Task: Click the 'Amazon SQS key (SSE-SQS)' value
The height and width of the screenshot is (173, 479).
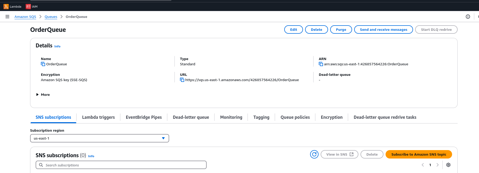Action: [x=64, y=80]
